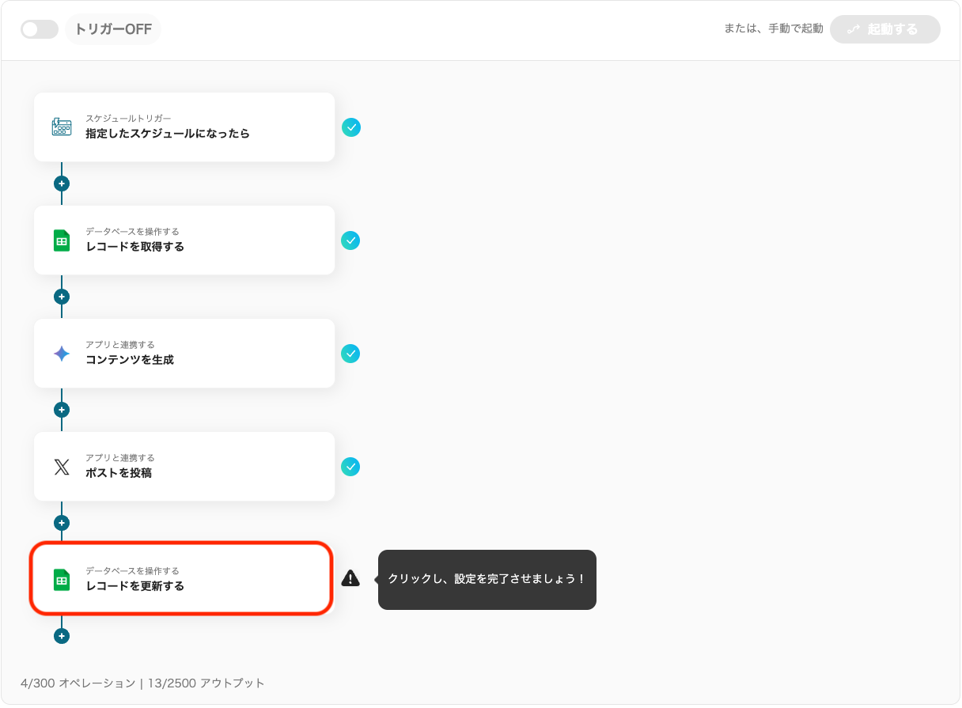Click the 起動する button
962x708 pixels.
[x=885, y=29]
